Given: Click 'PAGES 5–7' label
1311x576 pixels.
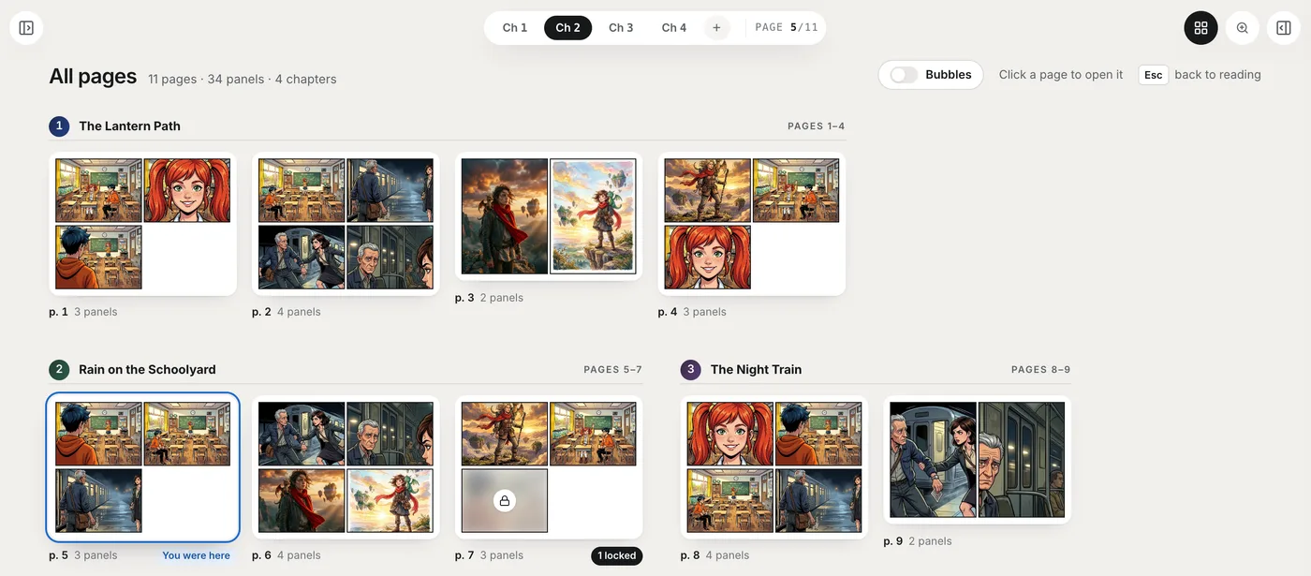Looking at the screenshot, I should click(x=612, y=369).
